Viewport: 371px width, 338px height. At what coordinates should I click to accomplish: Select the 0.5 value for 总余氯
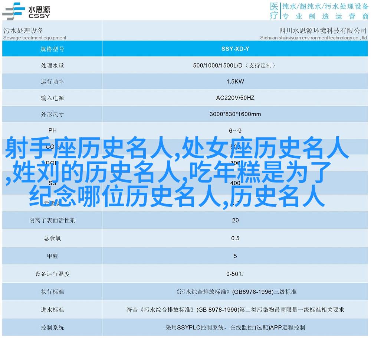[235, 238]
